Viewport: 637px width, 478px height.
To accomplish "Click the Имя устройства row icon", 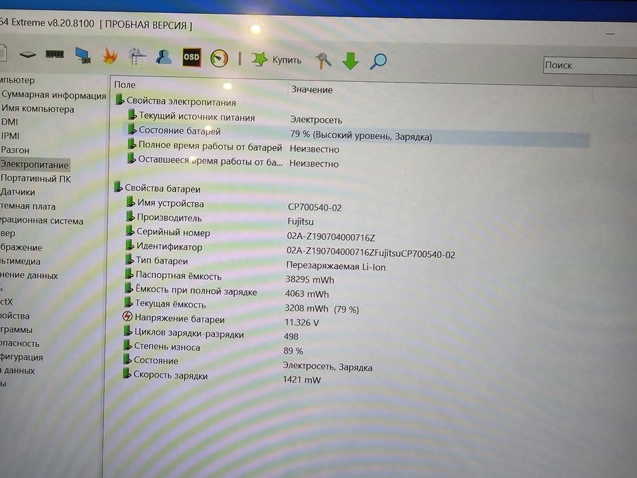I will (130, 201).
